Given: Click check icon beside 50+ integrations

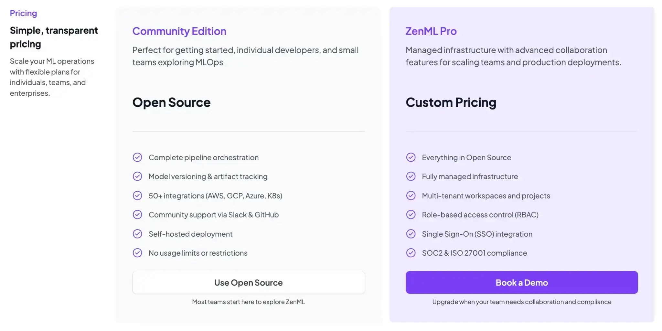Looking at the screenshot, I should (137, 196).
